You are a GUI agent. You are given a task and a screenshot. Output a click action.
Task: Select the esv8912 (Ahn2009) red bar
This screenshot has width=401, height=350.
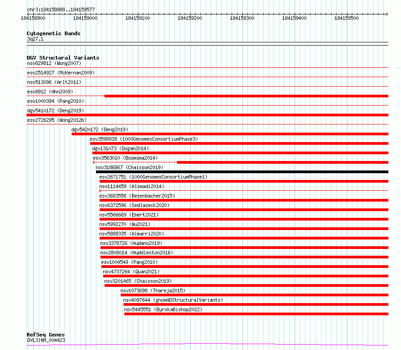pyautogui.click(x=246, y=96)
